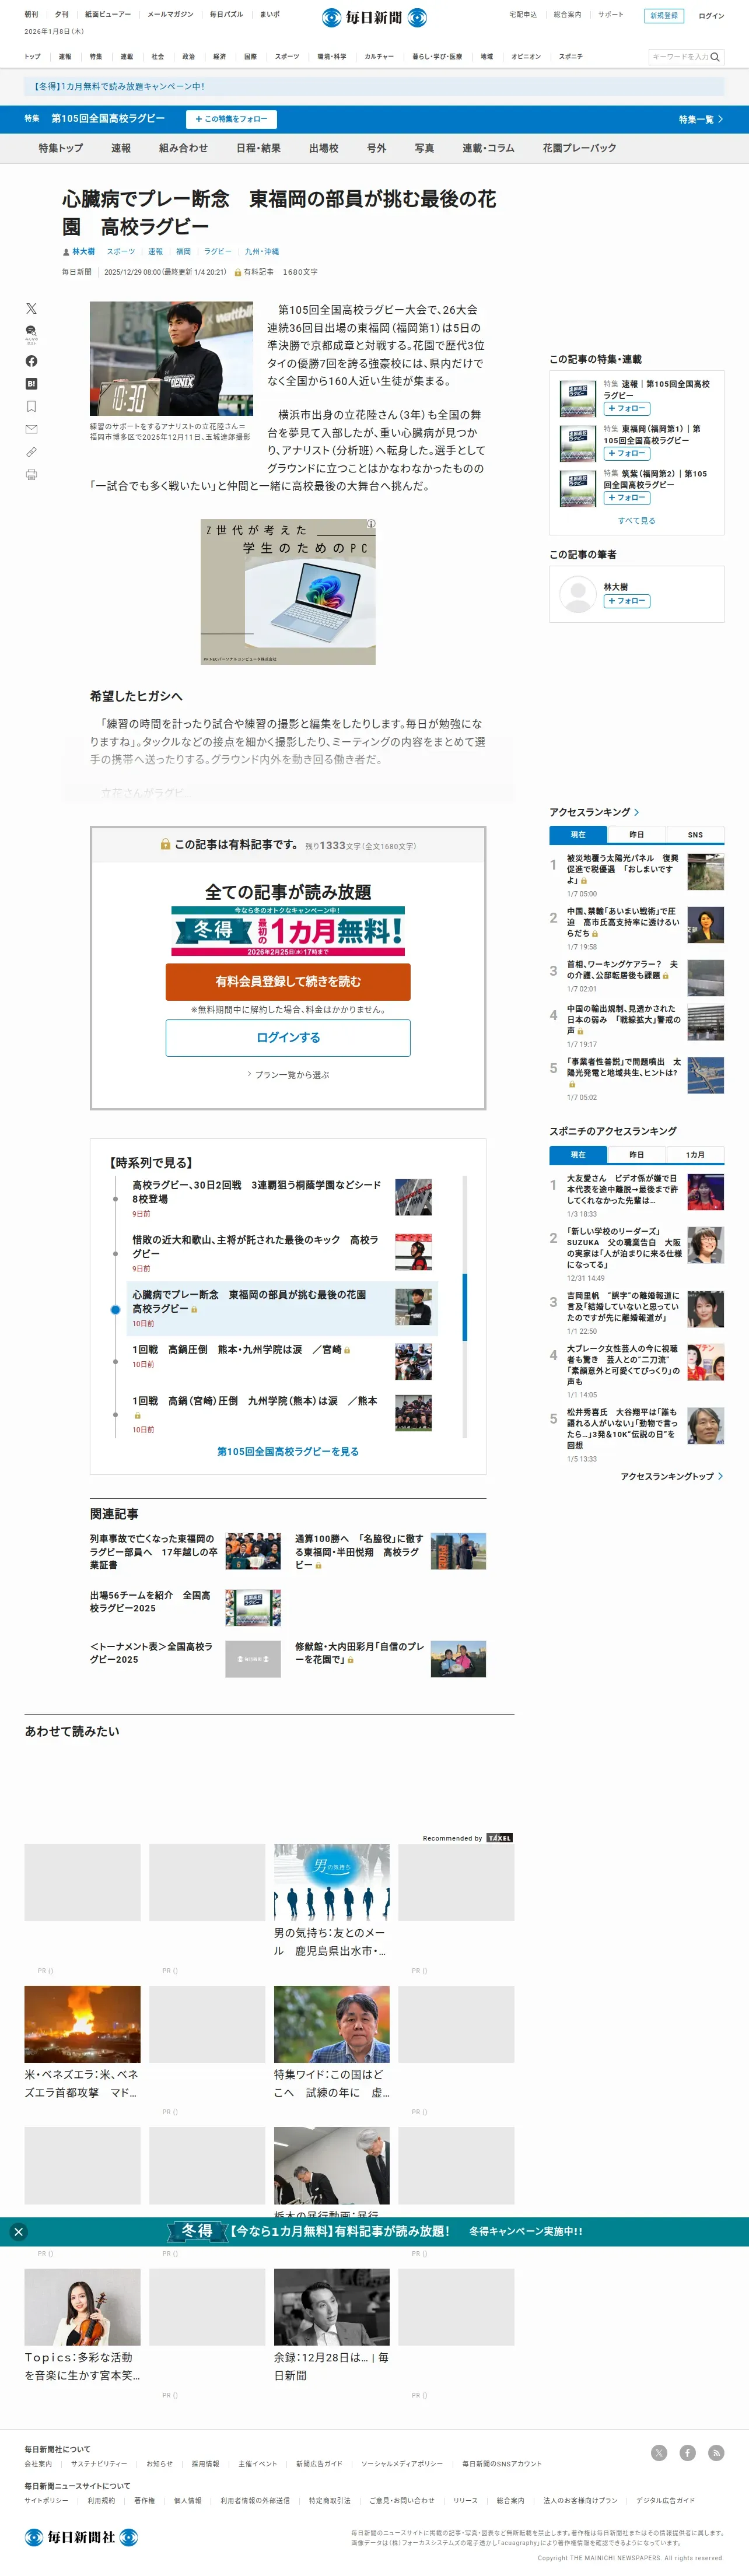Image resolution: width=749 pixels, height=2576 pixels.
Task: Copy article link icon
Action: pyautogui.click(x=31, y=452)
